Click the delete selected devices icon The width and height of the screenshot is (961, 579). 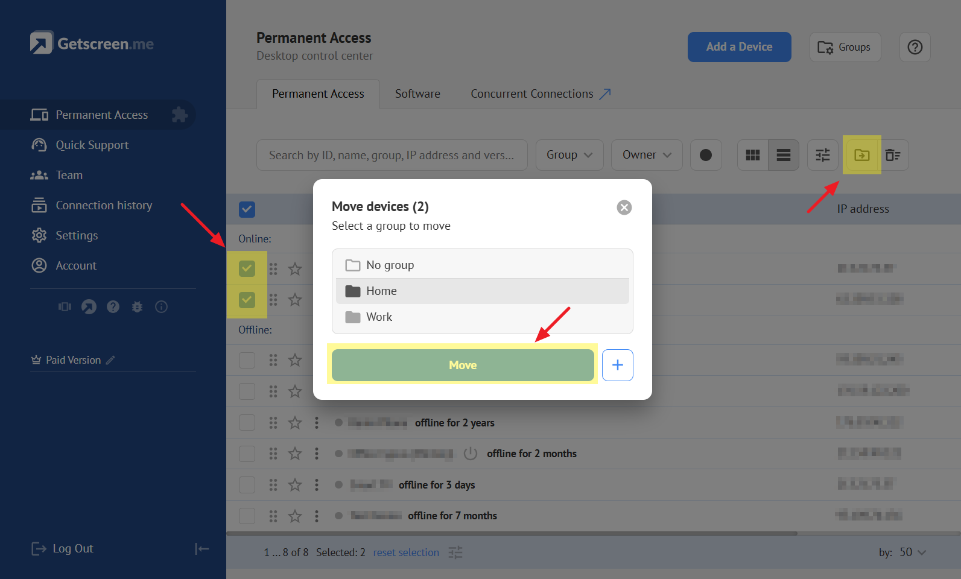click(893, 155)
